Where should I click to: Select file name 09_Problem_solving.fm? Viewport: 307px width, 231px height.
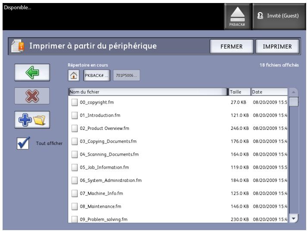coord(103,219)
